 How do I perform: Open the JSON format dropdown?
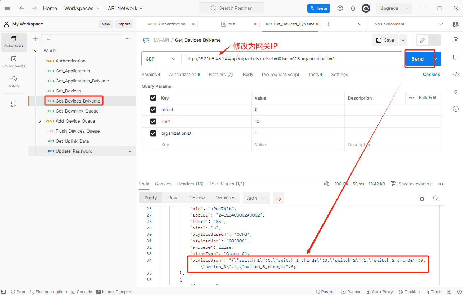coord(256,198)
